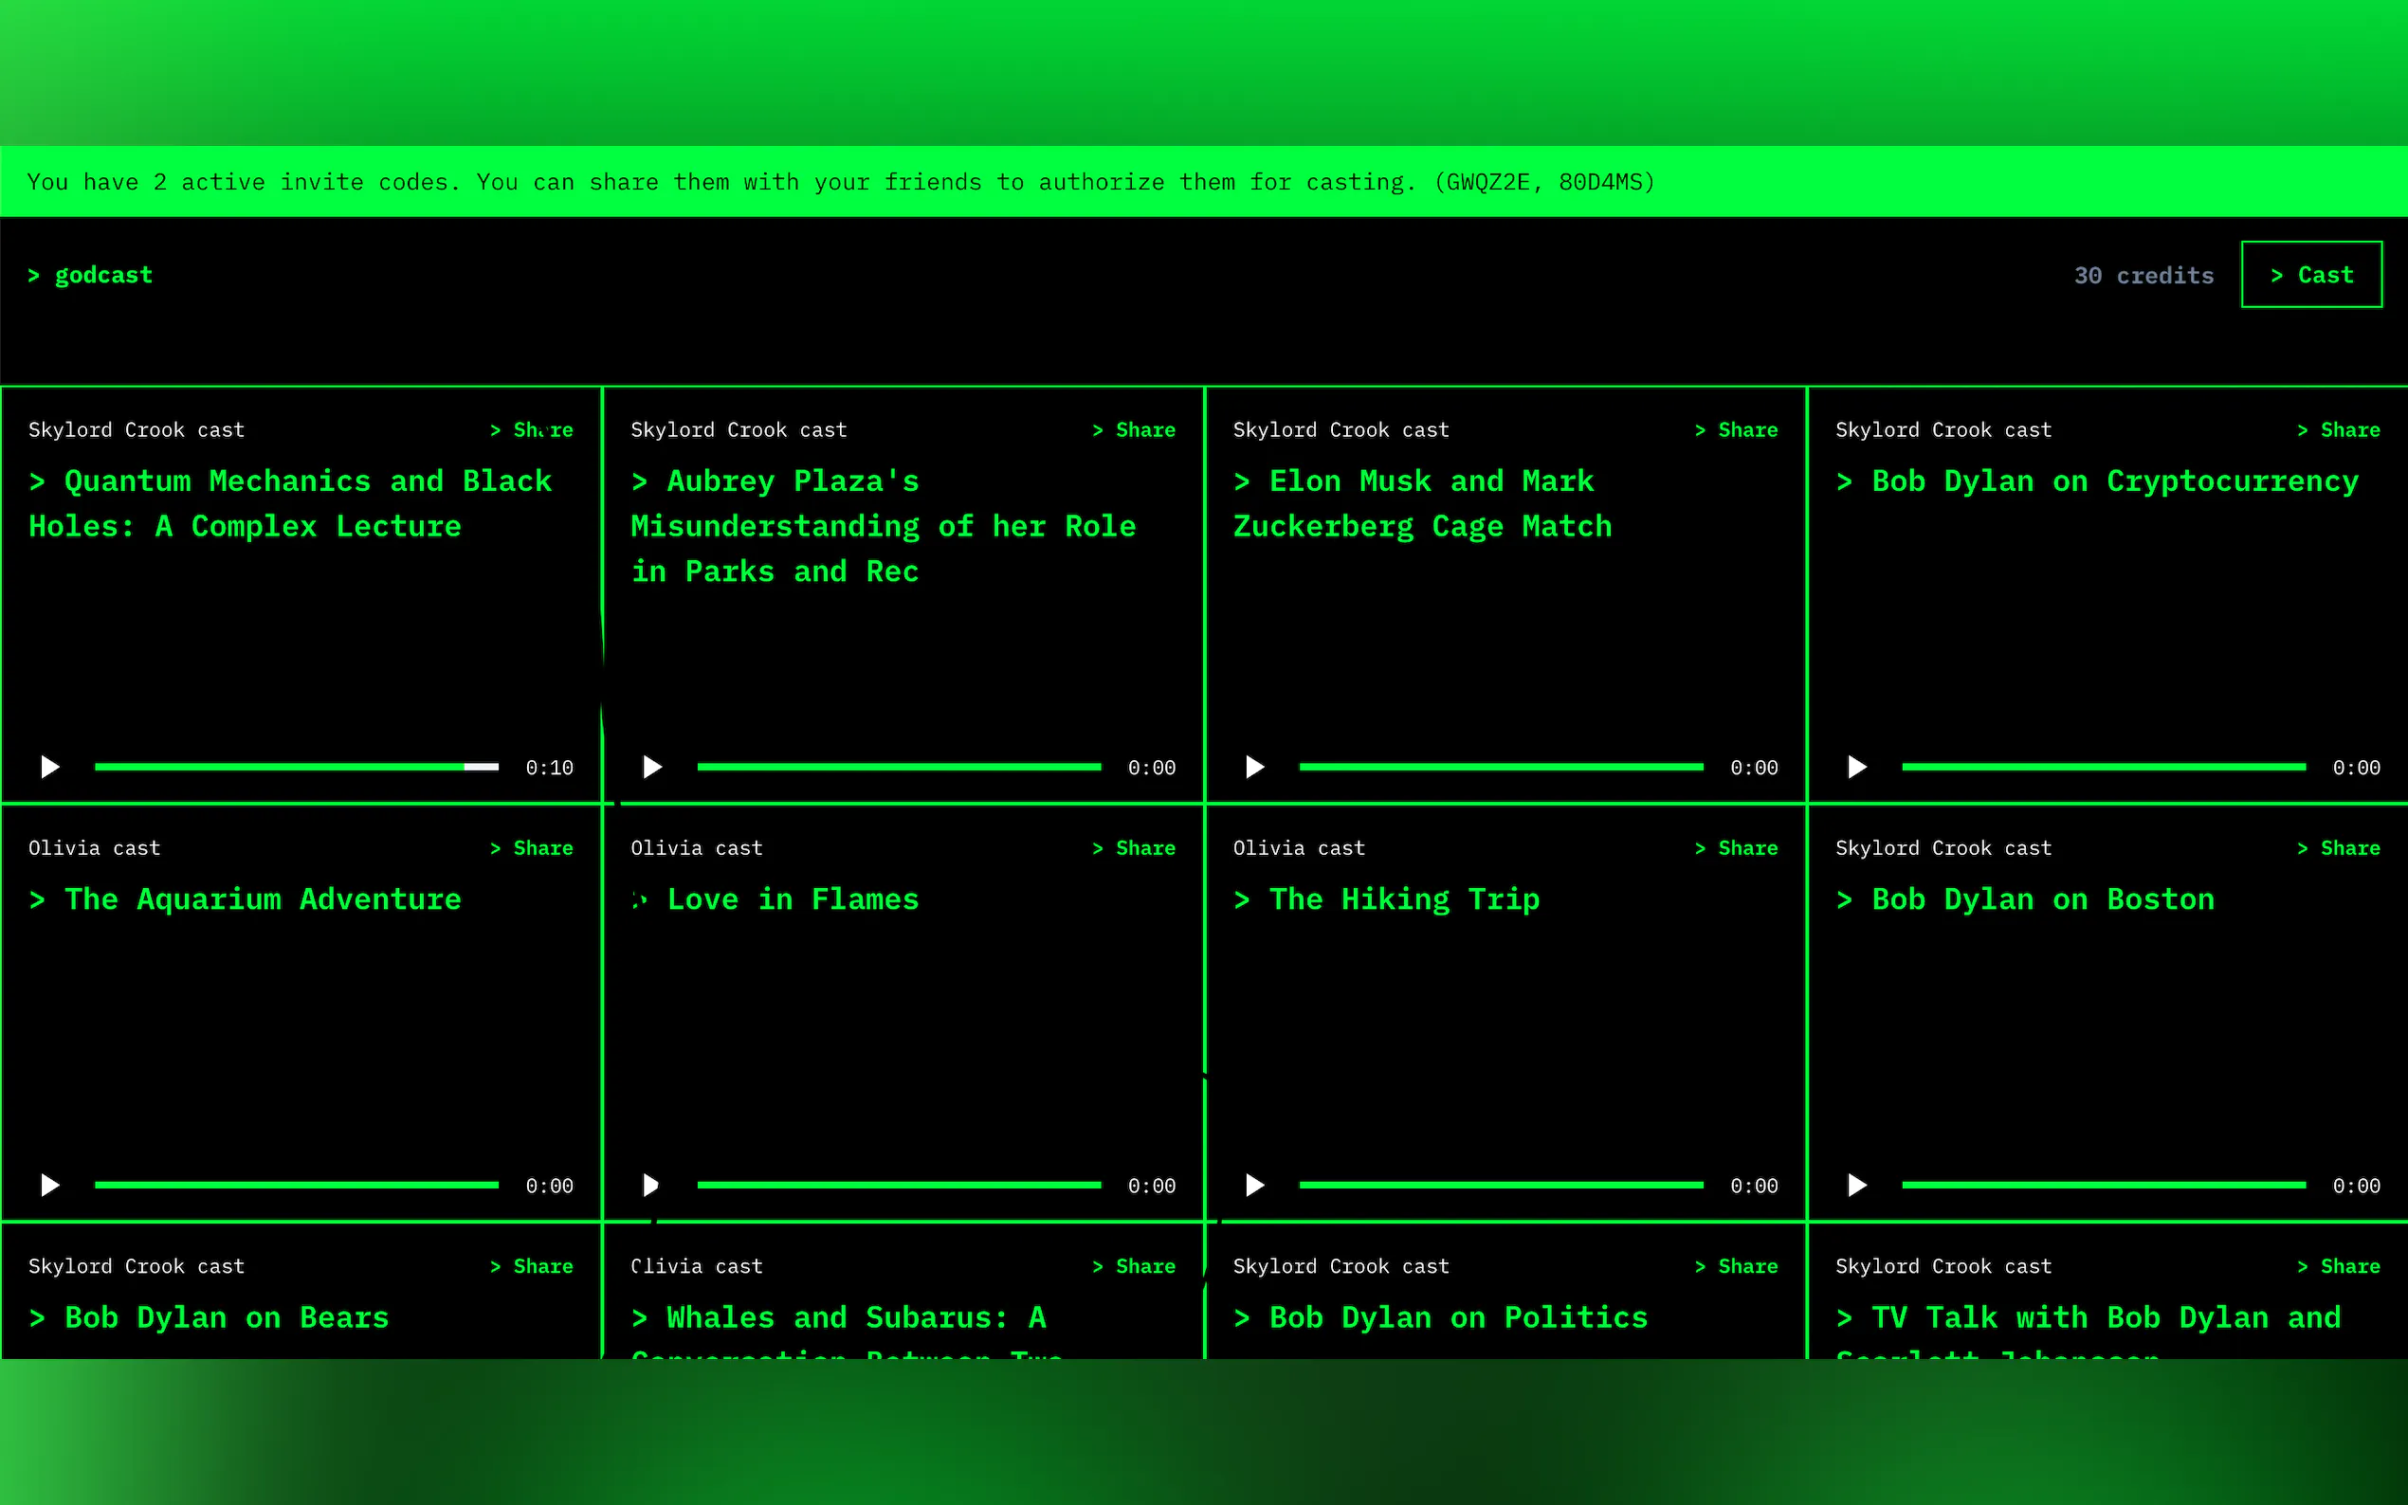Play the Aubrey Plaza cast
The image size is (2408, 1505).
coord(652,767)
